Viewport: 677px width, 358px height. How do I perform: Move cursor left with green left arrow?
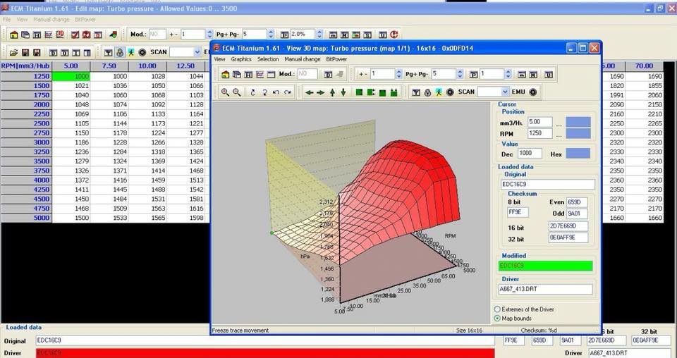click(x=309, y=92)
